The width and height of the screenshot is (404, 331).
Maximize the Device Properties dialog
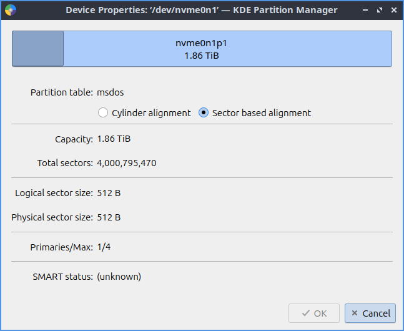(378, 10)
